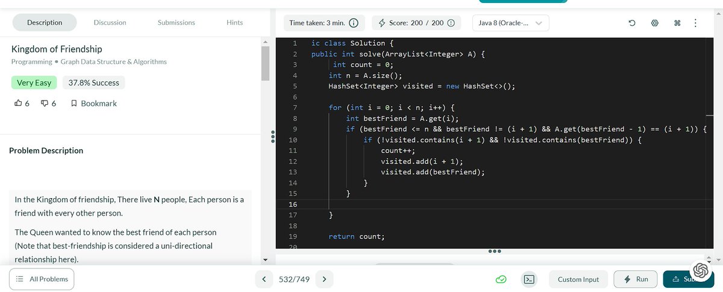Click the 'visited.add(bestFriend);' code line

pos(433,172)
